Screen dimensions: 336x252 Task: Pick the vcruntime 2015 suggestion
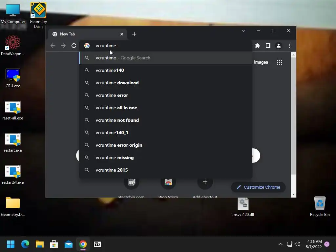point(166,170)
